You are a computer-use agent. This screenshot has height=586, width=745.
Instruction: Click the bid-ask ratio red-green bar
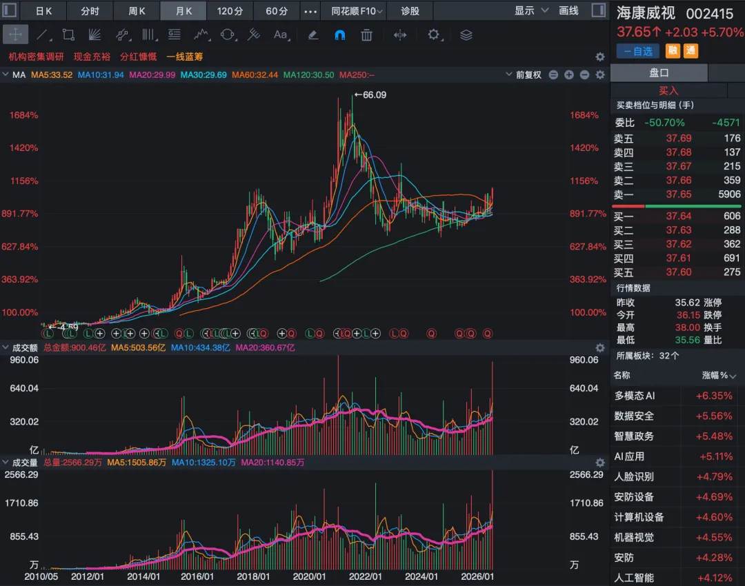(677, 206)
